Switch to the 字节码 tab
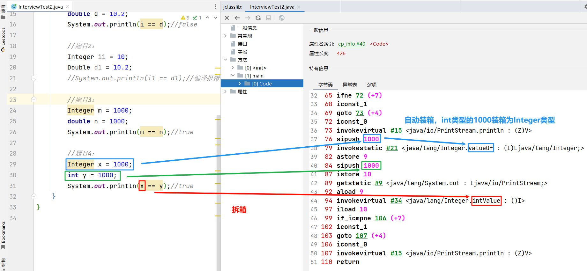The width and height of the screenshot is (587, 271). point(325,84)
